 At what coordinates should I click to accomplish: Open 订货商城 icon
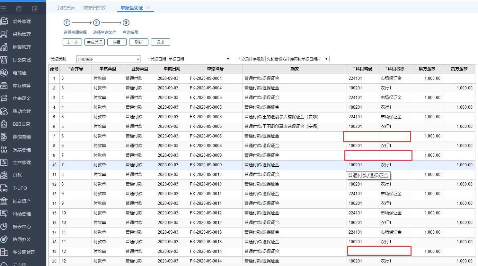(x=4, y=60)
